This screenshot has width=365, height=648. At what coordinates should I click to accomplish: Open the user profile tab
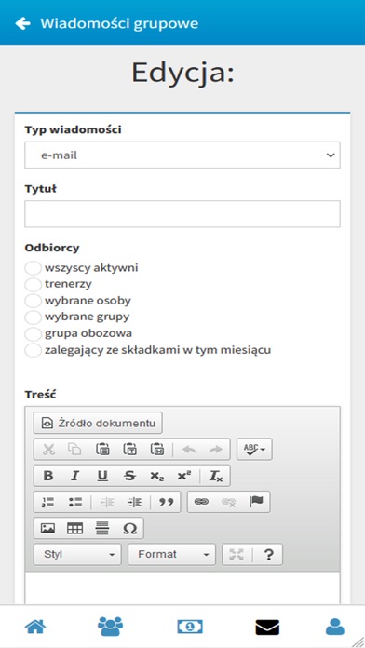335,627
